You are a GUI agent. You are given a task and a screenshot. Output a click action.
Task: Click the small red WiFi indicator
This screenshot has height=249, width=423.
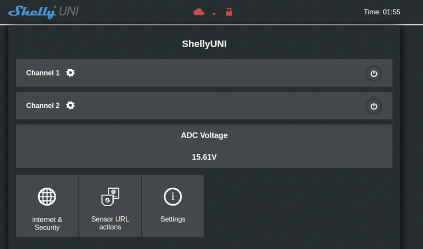[x=214, y=14]
